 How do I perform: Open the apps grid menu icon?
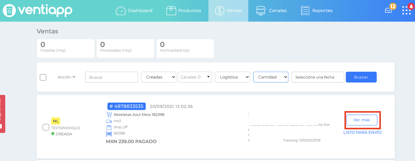[406, 10]
